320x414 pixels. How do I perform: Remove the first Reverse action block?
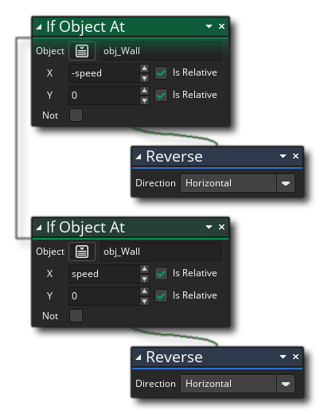point(295,156)
